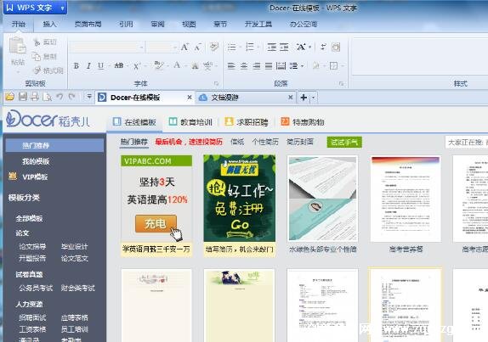This screenshot has height=342, width=488.
Task: Select 全部模板 category in sidebar
Action: [29, 218]
